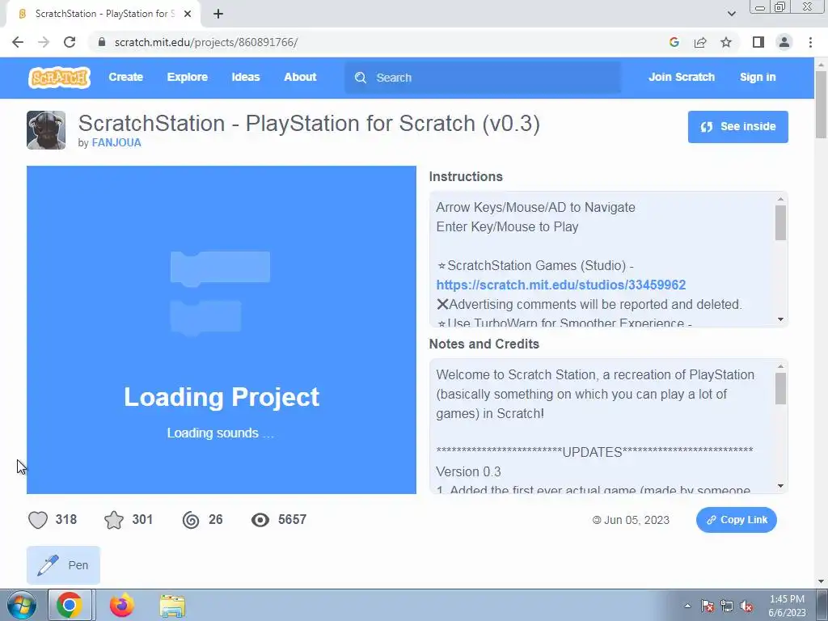Screen dimensions: 828x621
Task: Open a new tab with plus
Action: click(x=218, y=15)
